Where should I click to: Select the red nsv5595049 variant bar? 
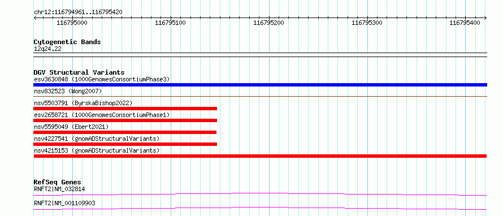click(x=125, y=132)
